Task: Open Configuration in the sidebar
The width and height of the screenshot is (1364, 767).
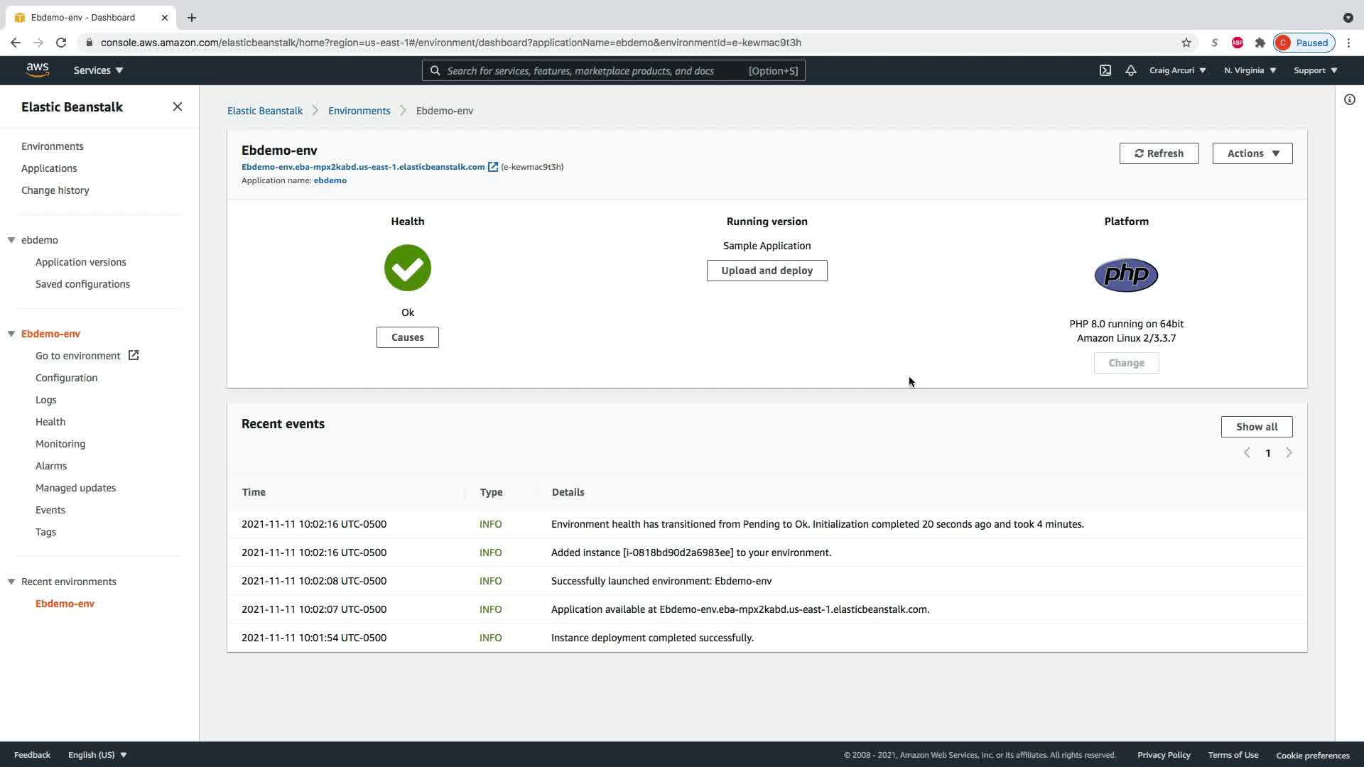Action: point(66,378)
